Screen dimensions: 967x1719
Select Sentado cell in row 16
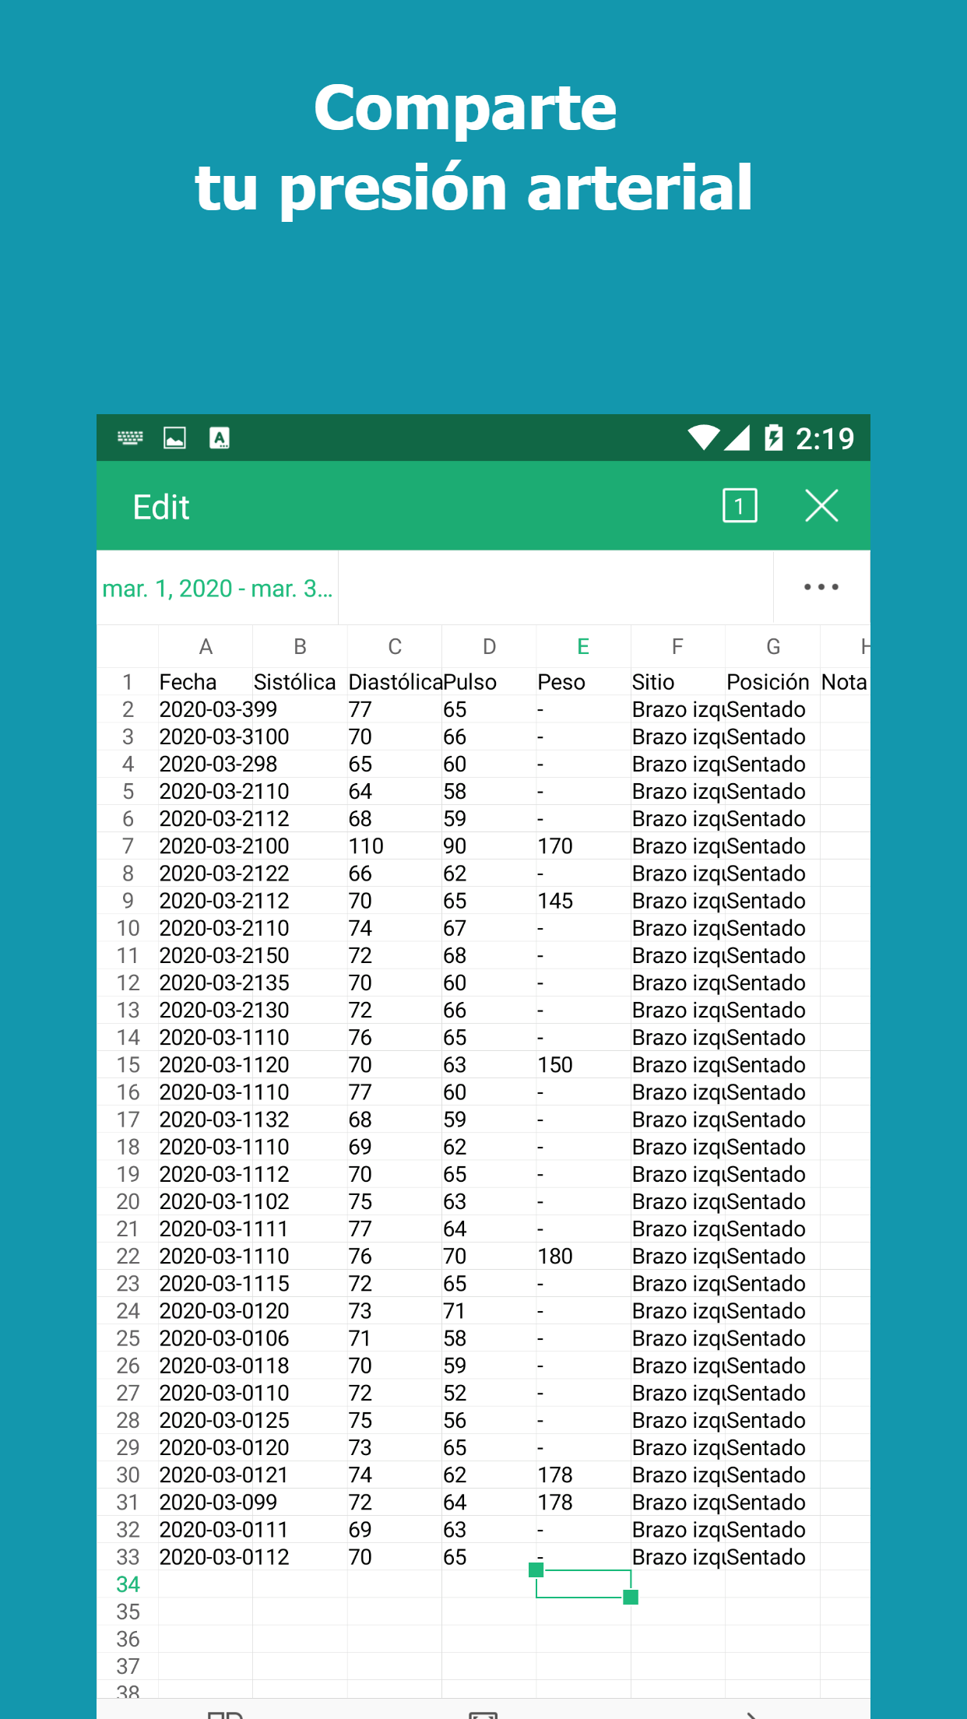coord(772,1092)
